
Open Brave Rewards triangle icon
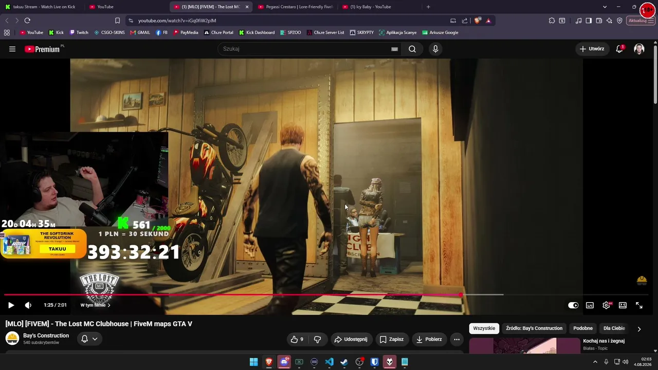pos(488,21)
